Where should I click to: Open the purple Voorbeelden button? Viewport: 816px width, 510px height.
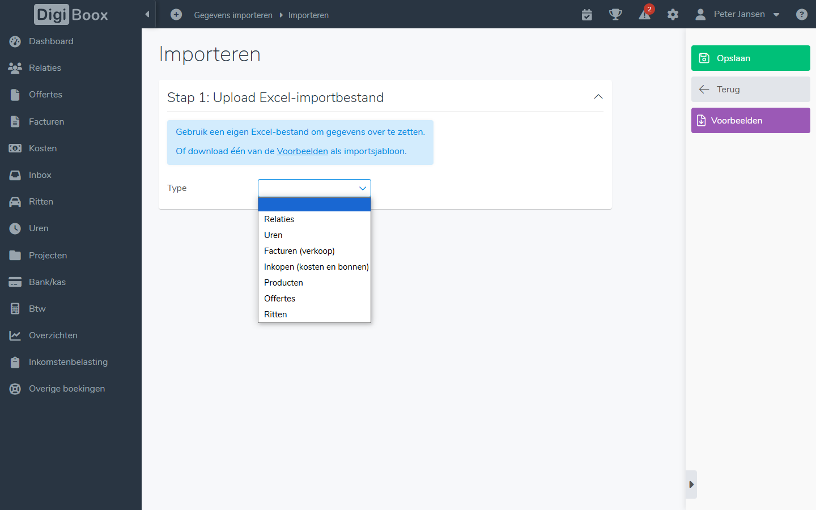tap(750, 121)
